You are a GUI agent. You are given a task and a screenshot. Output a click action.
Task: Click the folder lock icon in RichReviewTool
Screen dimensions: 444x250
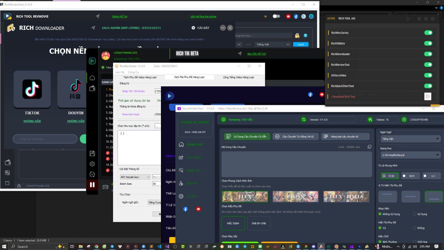point(297,35)
